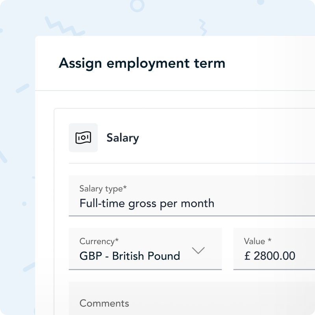
Task: Click the asterisk next to Salary type
Action: pyautogui.click(x=125, y=188)
